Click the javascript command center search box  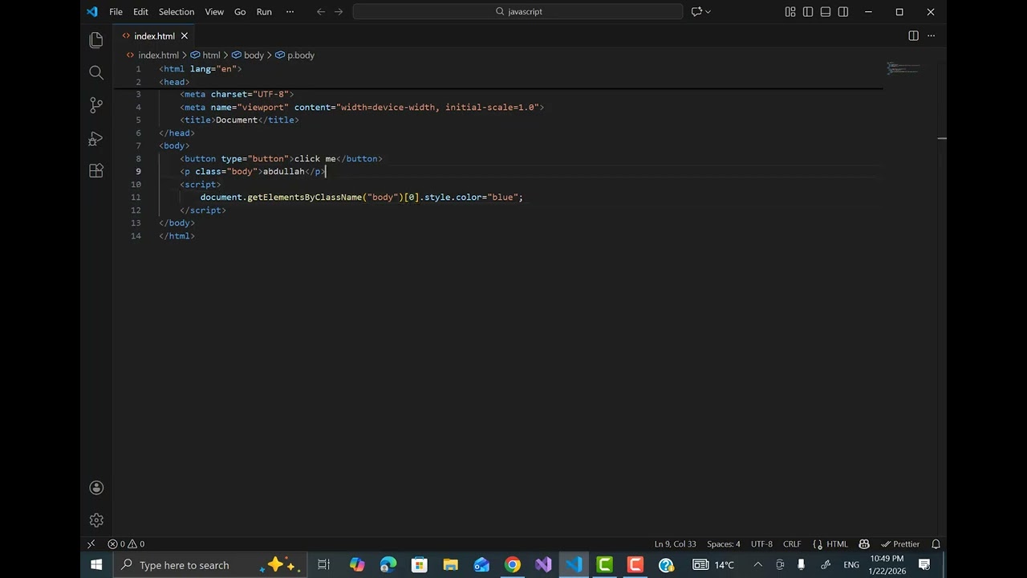tap(518, 12)
